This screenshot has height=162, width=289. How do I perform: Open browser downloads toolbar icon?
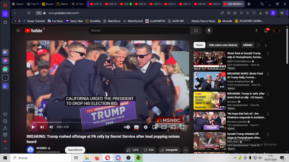tap(260, 13)
